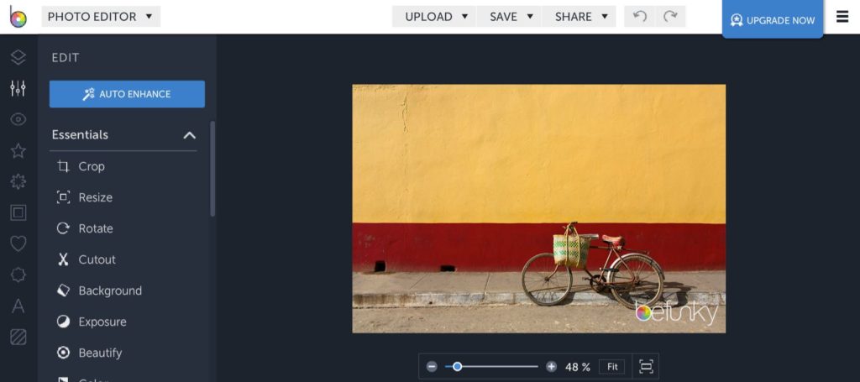Screen dimensions: 860x382
Task: Click the 48 % zoom value
Action: click(x=578, y=367)
